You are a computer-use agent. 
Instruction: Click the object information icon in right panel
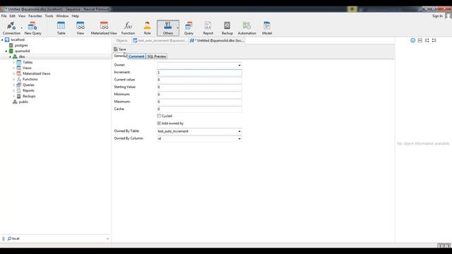coord(412,40)
